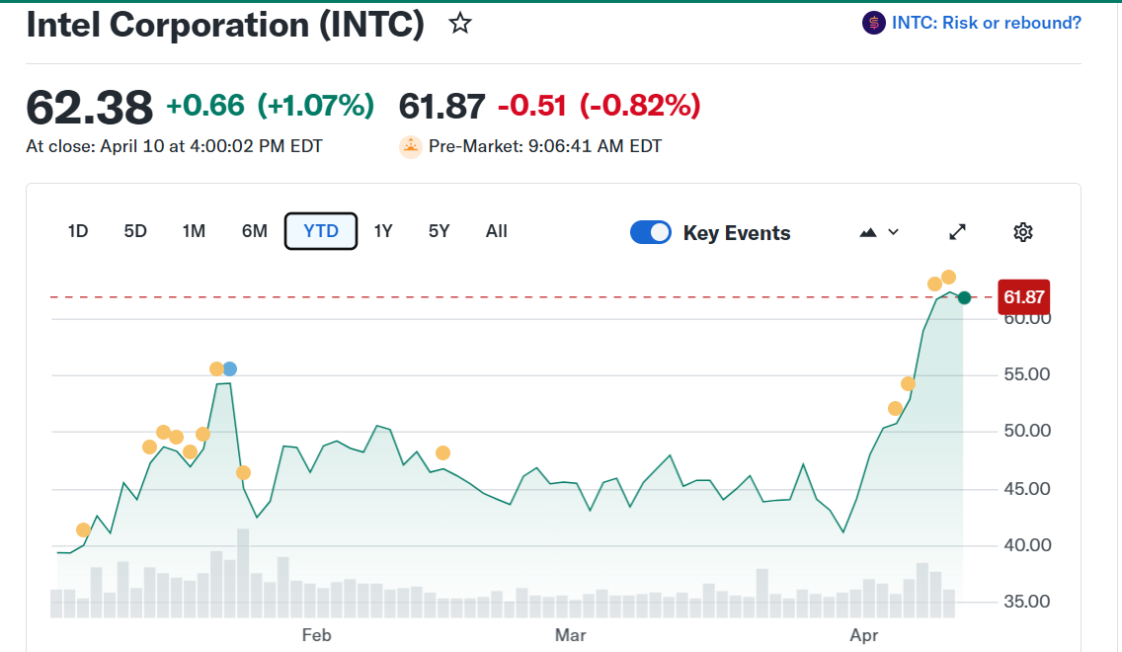Select the 1D time range

pyautogui.click(x=78, y=231)
